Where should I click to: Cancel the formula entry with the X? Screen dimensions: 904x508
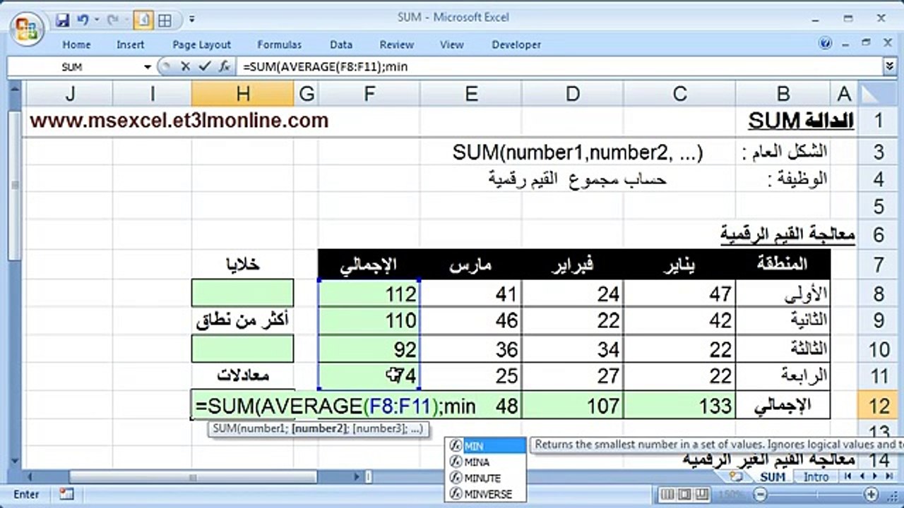click(x=186, y=67)
